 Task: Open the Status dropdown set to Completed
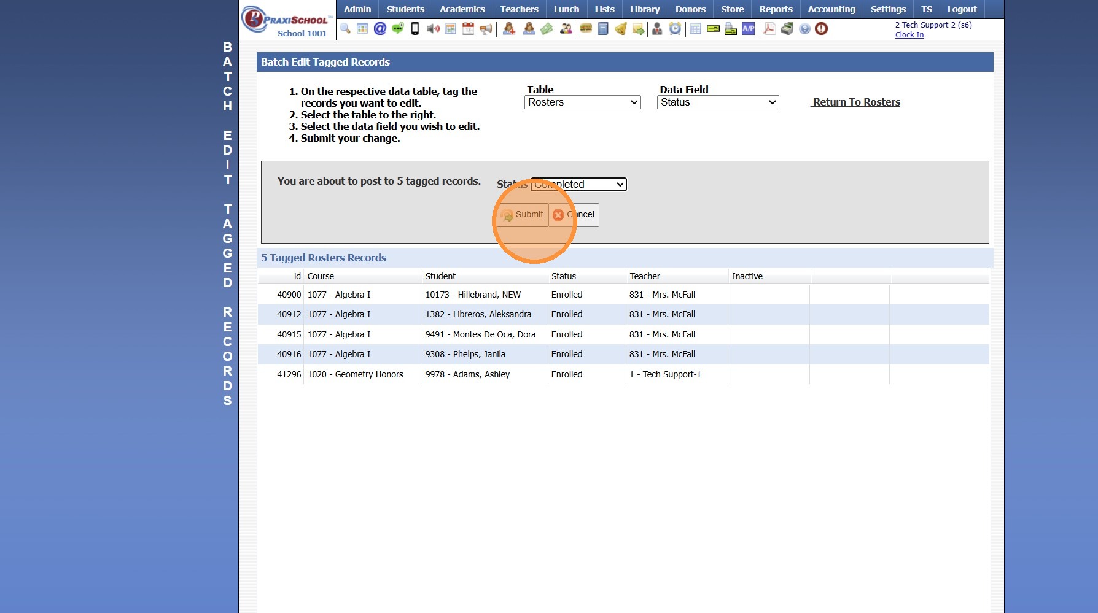pyautogui.click(x=578, y=185)
